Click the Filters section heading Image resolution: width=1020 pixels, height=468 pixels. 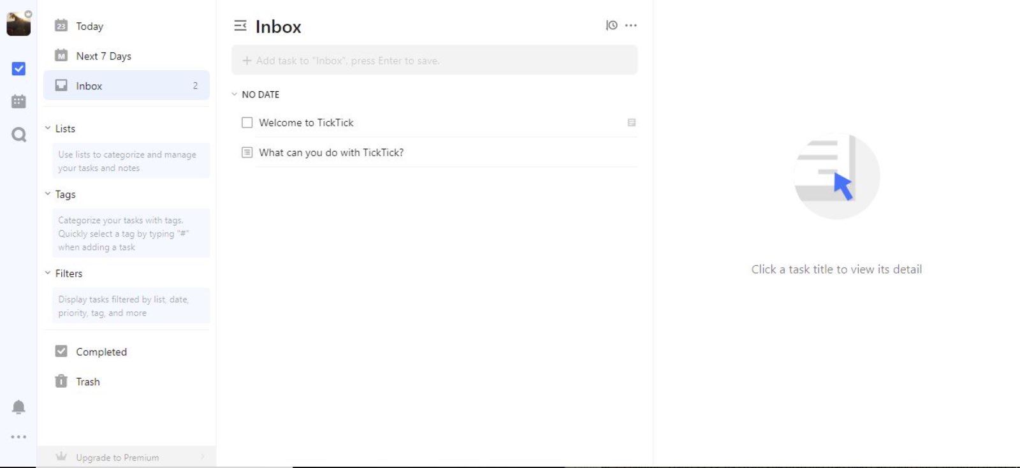point(69,274)
